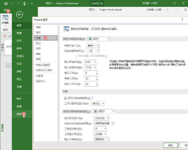
Task: Click the Redo arrow in quick access toolbar
Action: [19, 4]
